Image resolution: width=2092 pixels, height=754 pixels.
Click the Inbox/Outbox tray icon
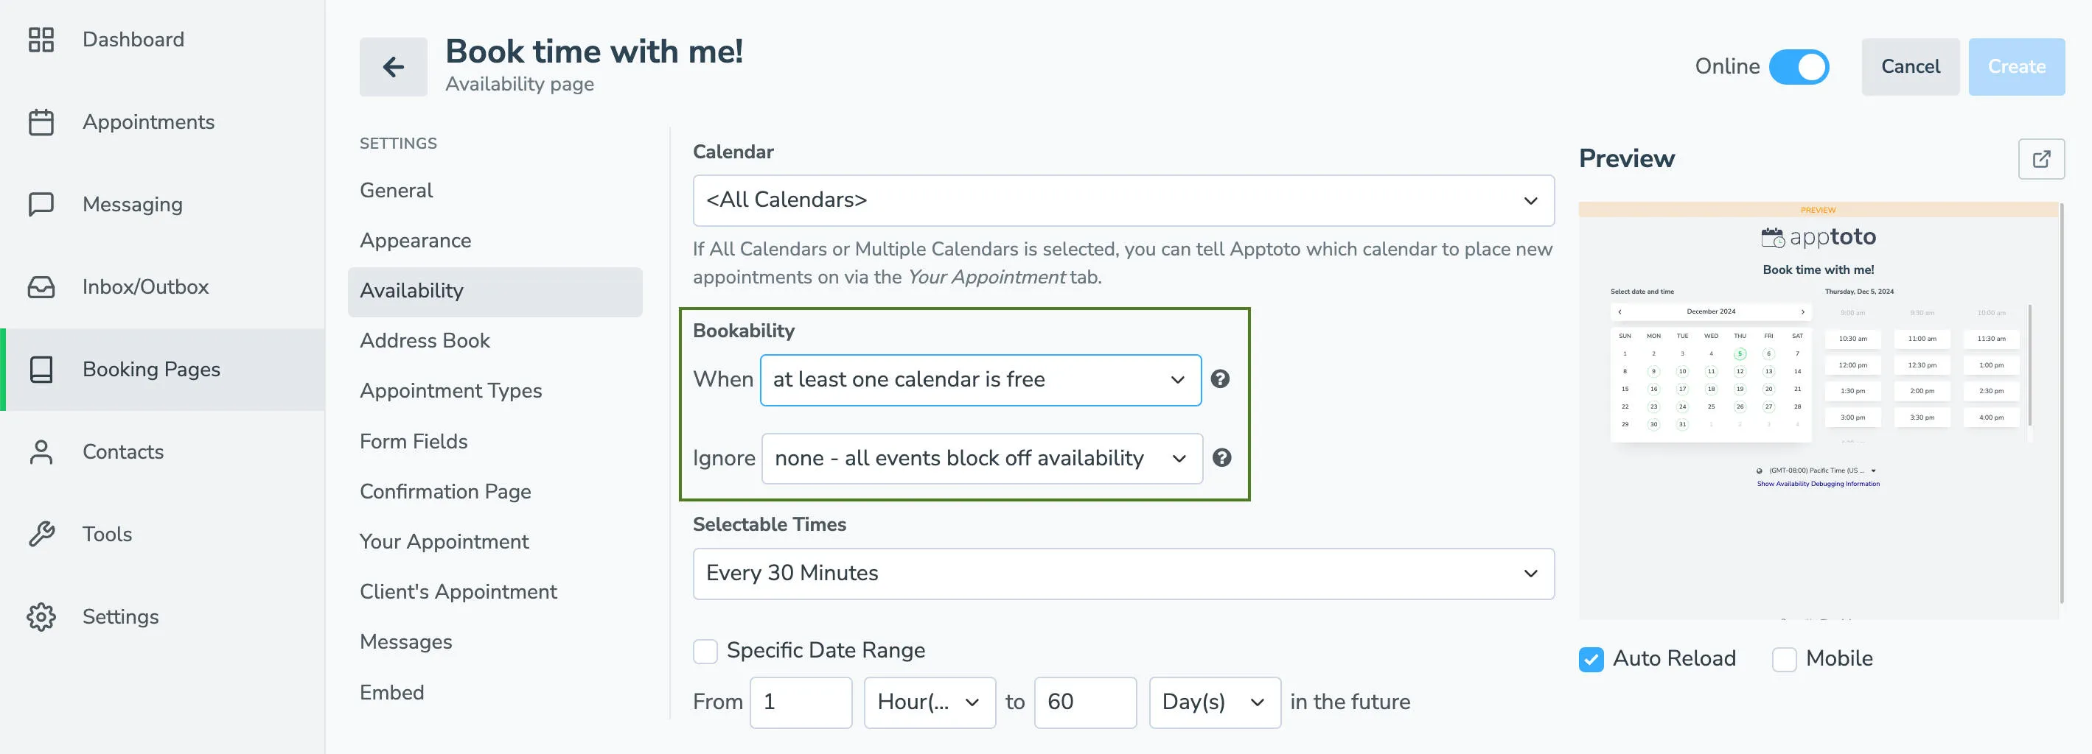[42, 286]
